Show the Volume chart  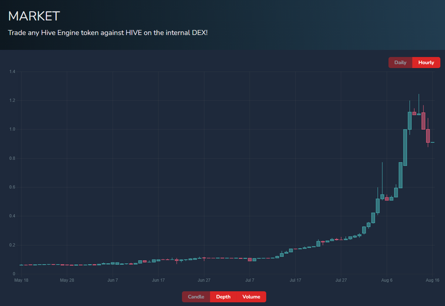(x=251, y=297)
